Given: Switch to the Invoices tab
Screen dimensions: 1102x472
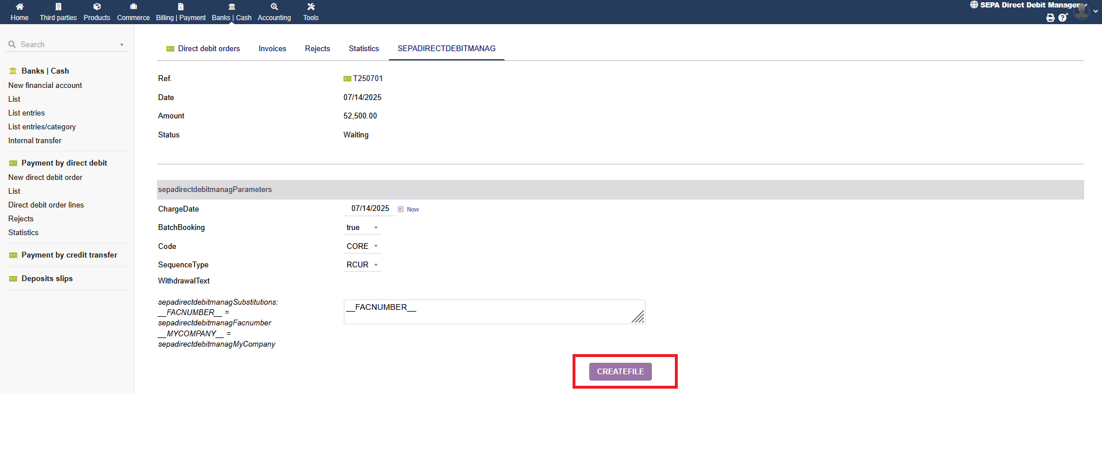Looking at the screenshot, I should 272,49.
